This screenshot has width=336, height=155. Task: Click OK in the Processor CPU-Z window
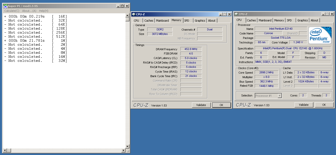click(324, 105)
